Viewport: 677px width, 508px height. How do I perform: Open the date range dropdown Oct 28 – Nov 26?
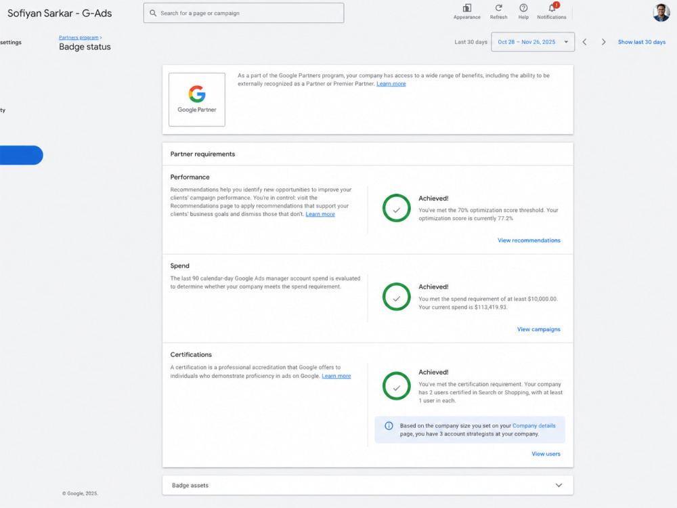click(x=533, y=42)
